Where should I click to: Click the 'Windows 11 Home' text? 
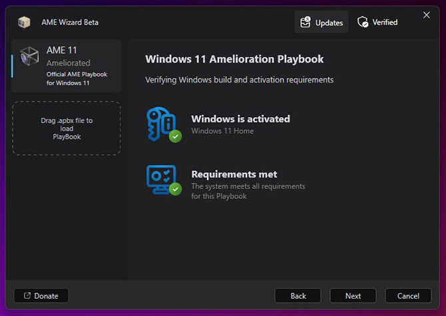point(222,131)
